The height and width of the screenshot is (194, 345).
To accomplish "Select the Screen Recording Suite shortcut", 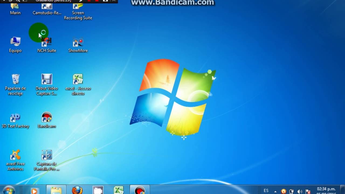I will (x=78, y=12).
